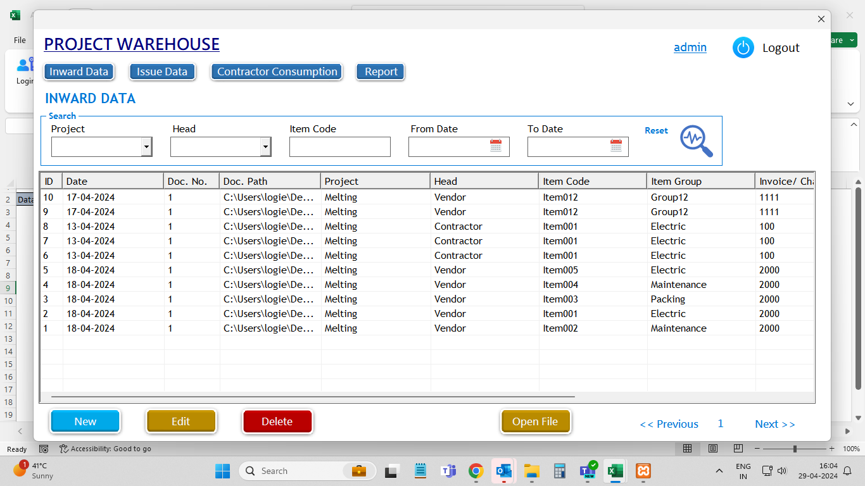Click the Open File button

click(x=535, y=421)
